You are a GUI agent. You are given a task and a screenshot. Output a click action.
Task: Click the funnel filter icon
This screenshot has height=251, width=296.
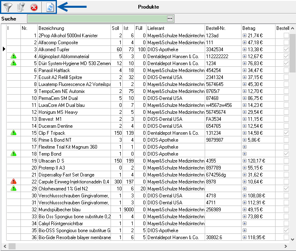coord(8,7)
